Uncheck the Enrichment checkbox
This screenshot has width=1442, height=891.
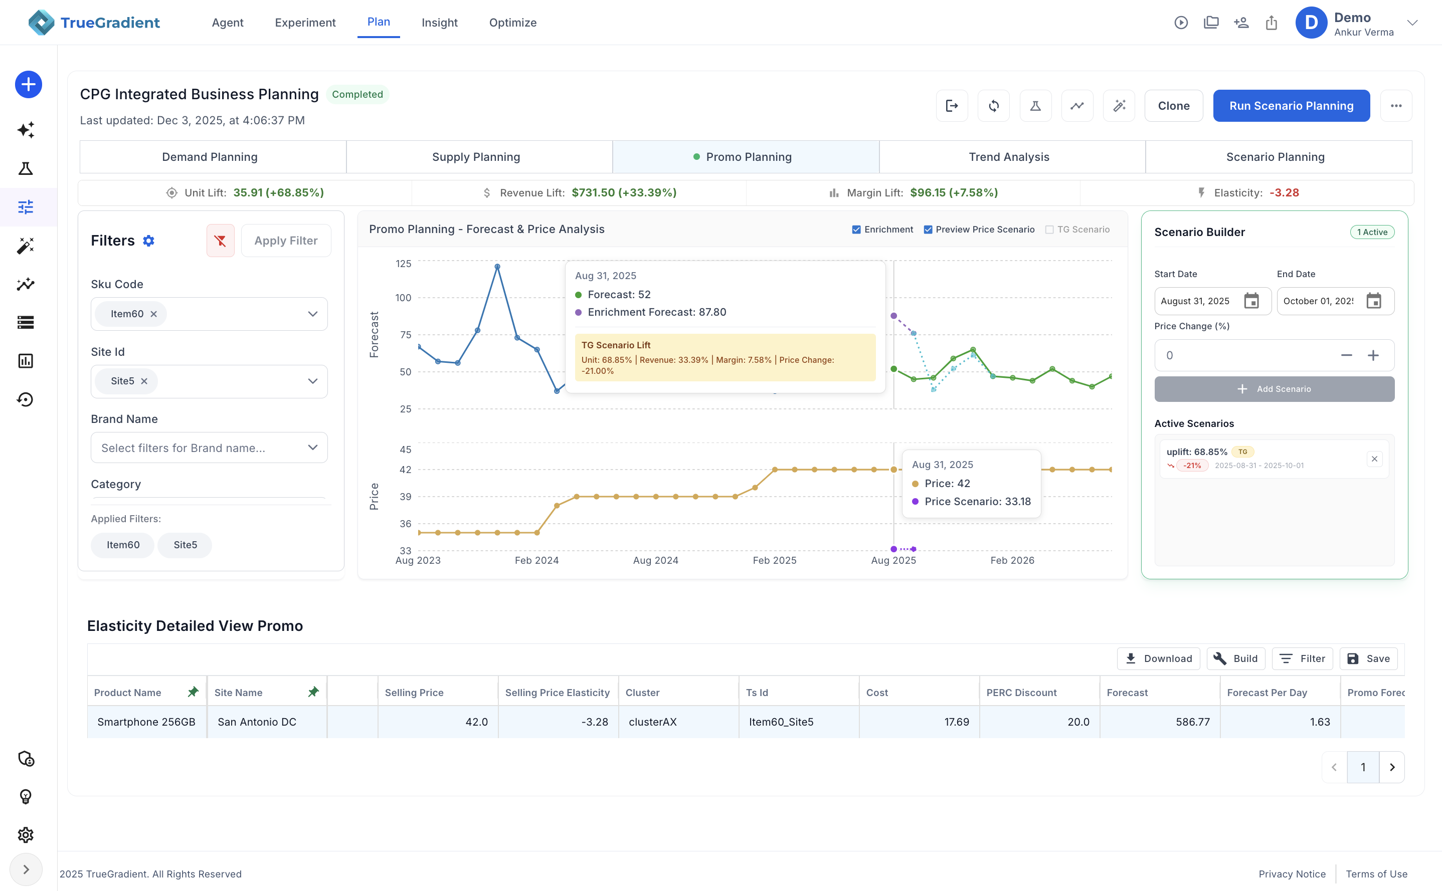[x=856, y=230]
